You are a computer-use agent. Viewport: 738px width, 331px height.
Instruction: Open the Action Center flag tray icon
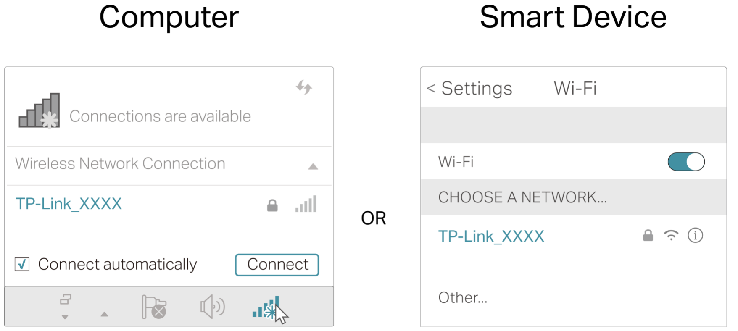(153, 307)
